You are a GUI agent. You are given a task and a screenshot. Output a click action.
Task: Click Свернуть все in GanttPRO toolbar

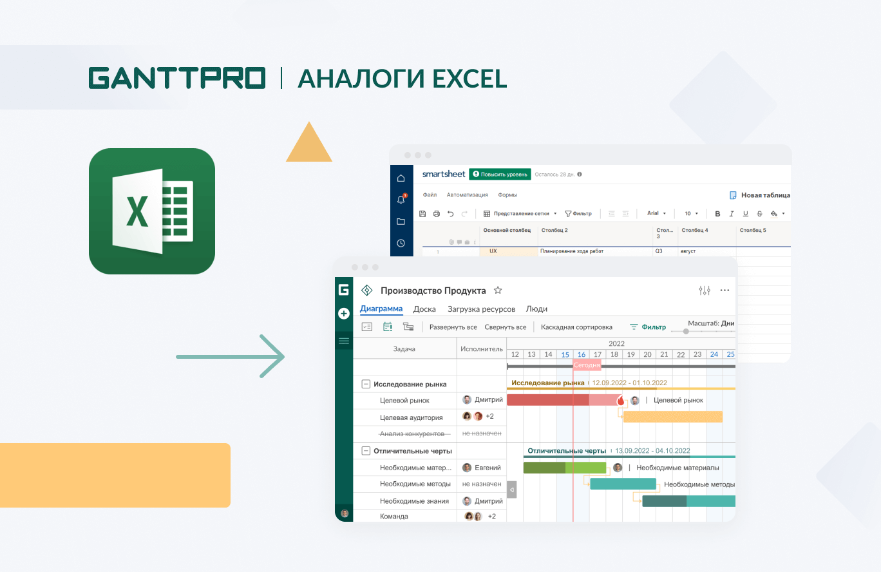(x=506, y=327)
